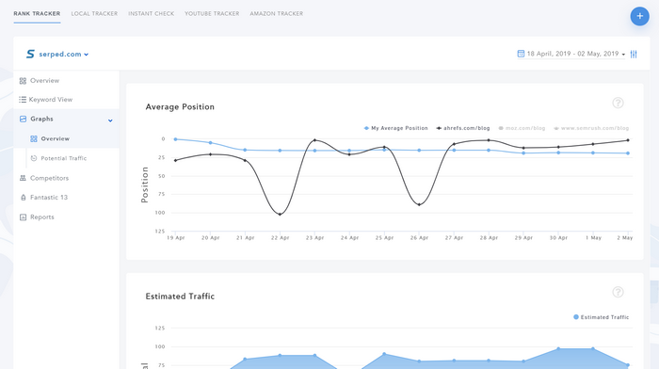Switch to Rank Tracker tab
The height and width of the screenshot is (369, 659).
37,13
